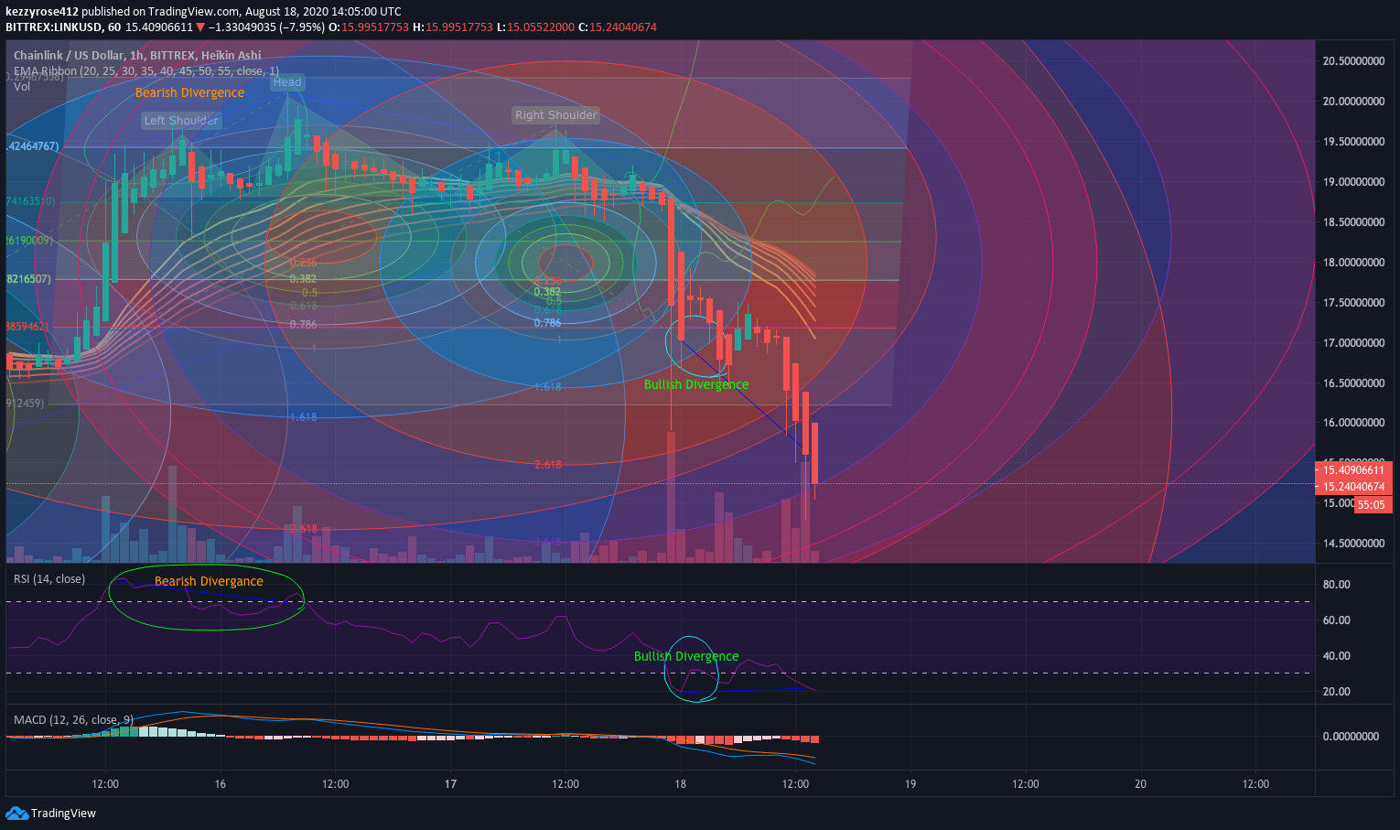Click the Left Shoulder label
Image resolution: width=1400 pixels, height=830 pixels.
point(181,121)
